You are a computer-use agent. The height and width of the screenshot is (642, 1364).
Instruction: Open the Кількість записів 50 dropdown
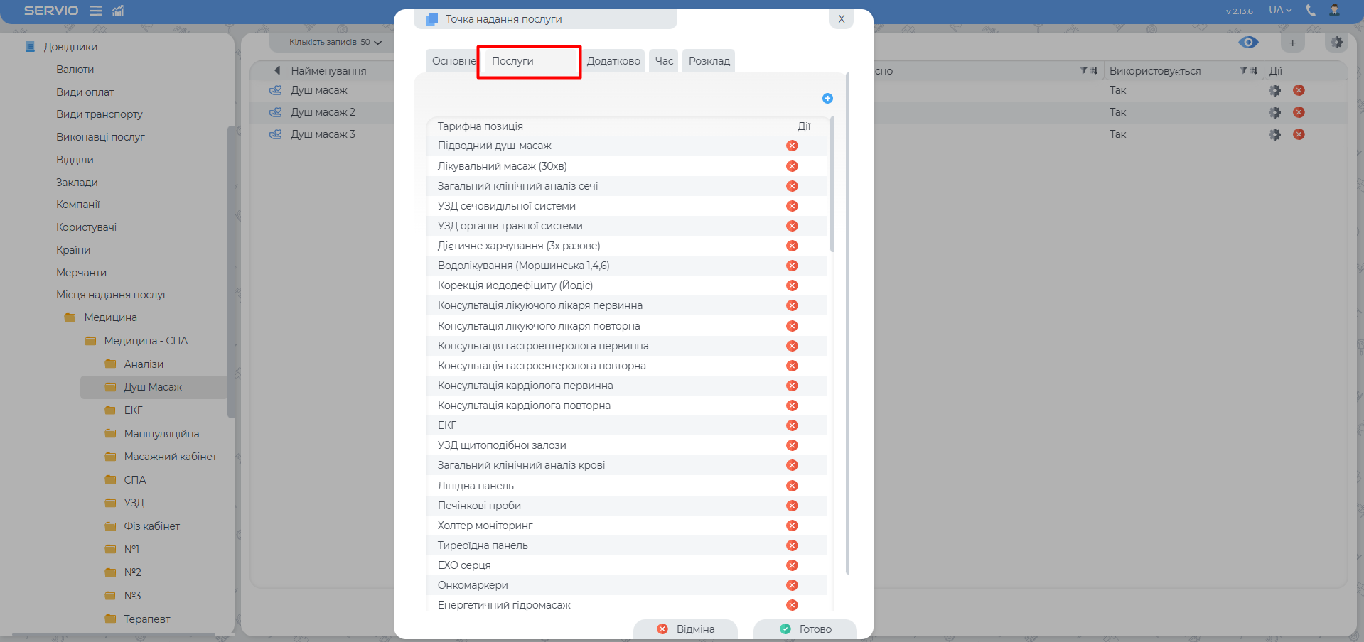point(335,43)
